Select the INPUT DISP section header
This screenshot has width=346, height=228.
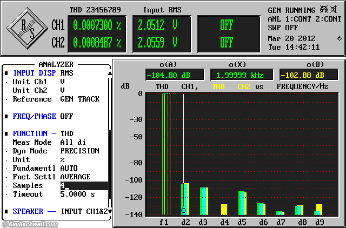click(35, 73)
